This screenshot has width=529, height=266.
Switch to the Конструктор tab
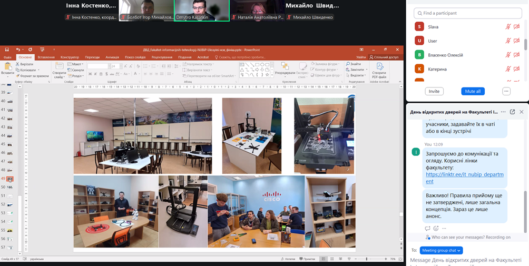(x=70, y=57)
